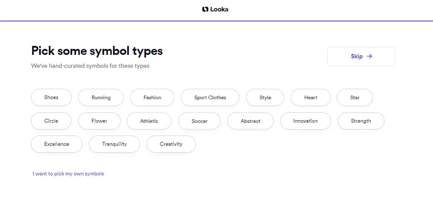This screenshot has width=433, height=205.
Task: Toggle the Running symbol chip
Action: [x=101, y=97]
